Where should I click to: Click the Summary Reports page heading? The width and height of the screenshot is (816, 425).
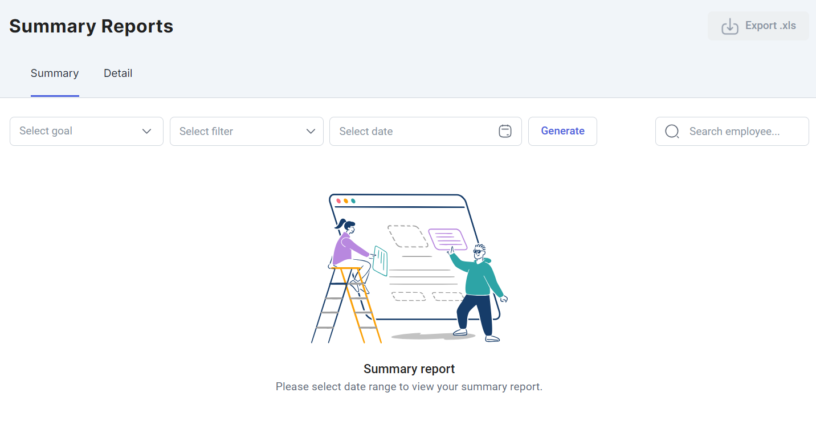(91, 26)
